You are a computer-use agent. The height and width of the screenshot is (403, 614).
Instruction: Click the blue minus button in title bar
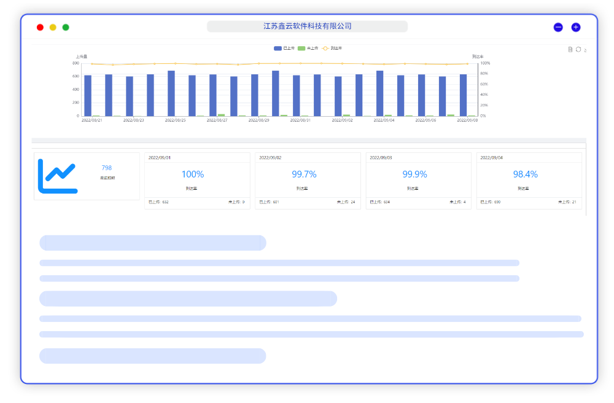558,27
